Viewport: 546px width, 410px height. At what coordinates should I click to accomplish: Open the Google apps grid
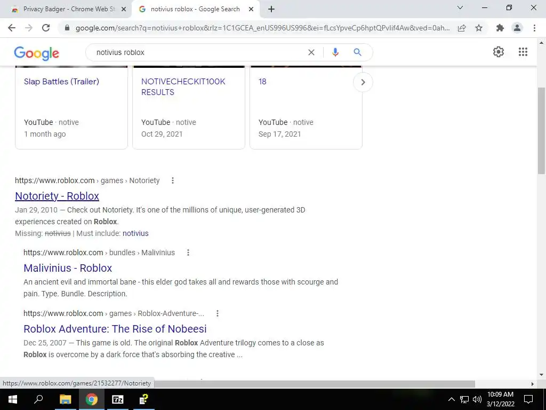[x=523, y=52]
